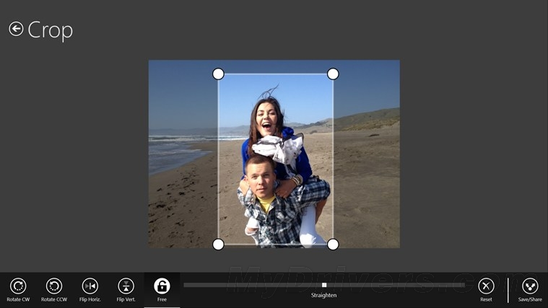Click the Flip Horiz. icon
The image size is (548, 308).
tap(90, 286)
